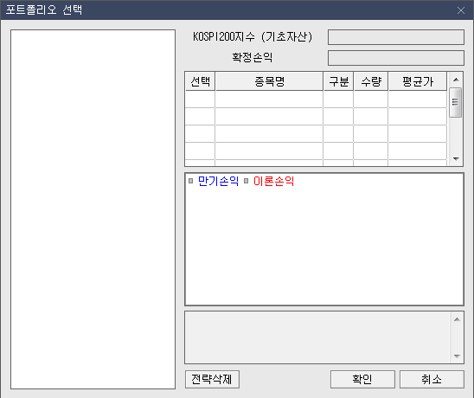Viewport: 474px width, 398px height.
Task: Click the table scrollbar up arrow
Action: tap(456, 80)
